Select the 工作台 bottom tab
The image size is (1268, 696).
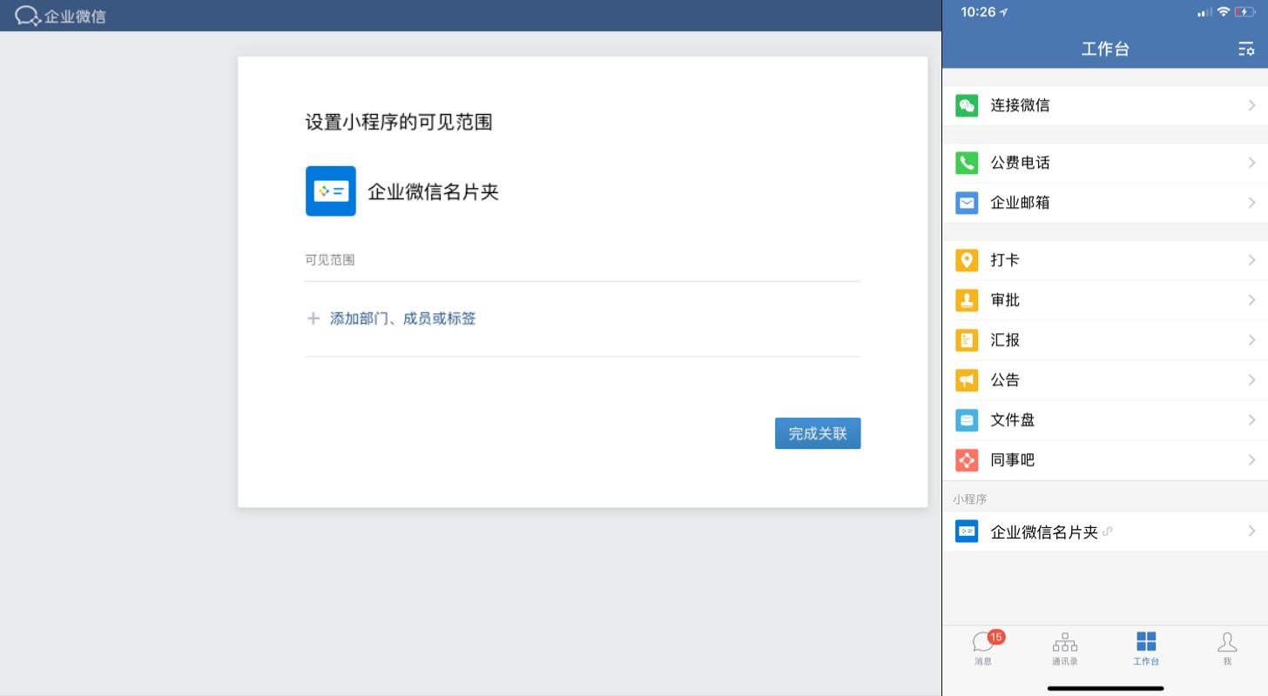click(1146, 648)
